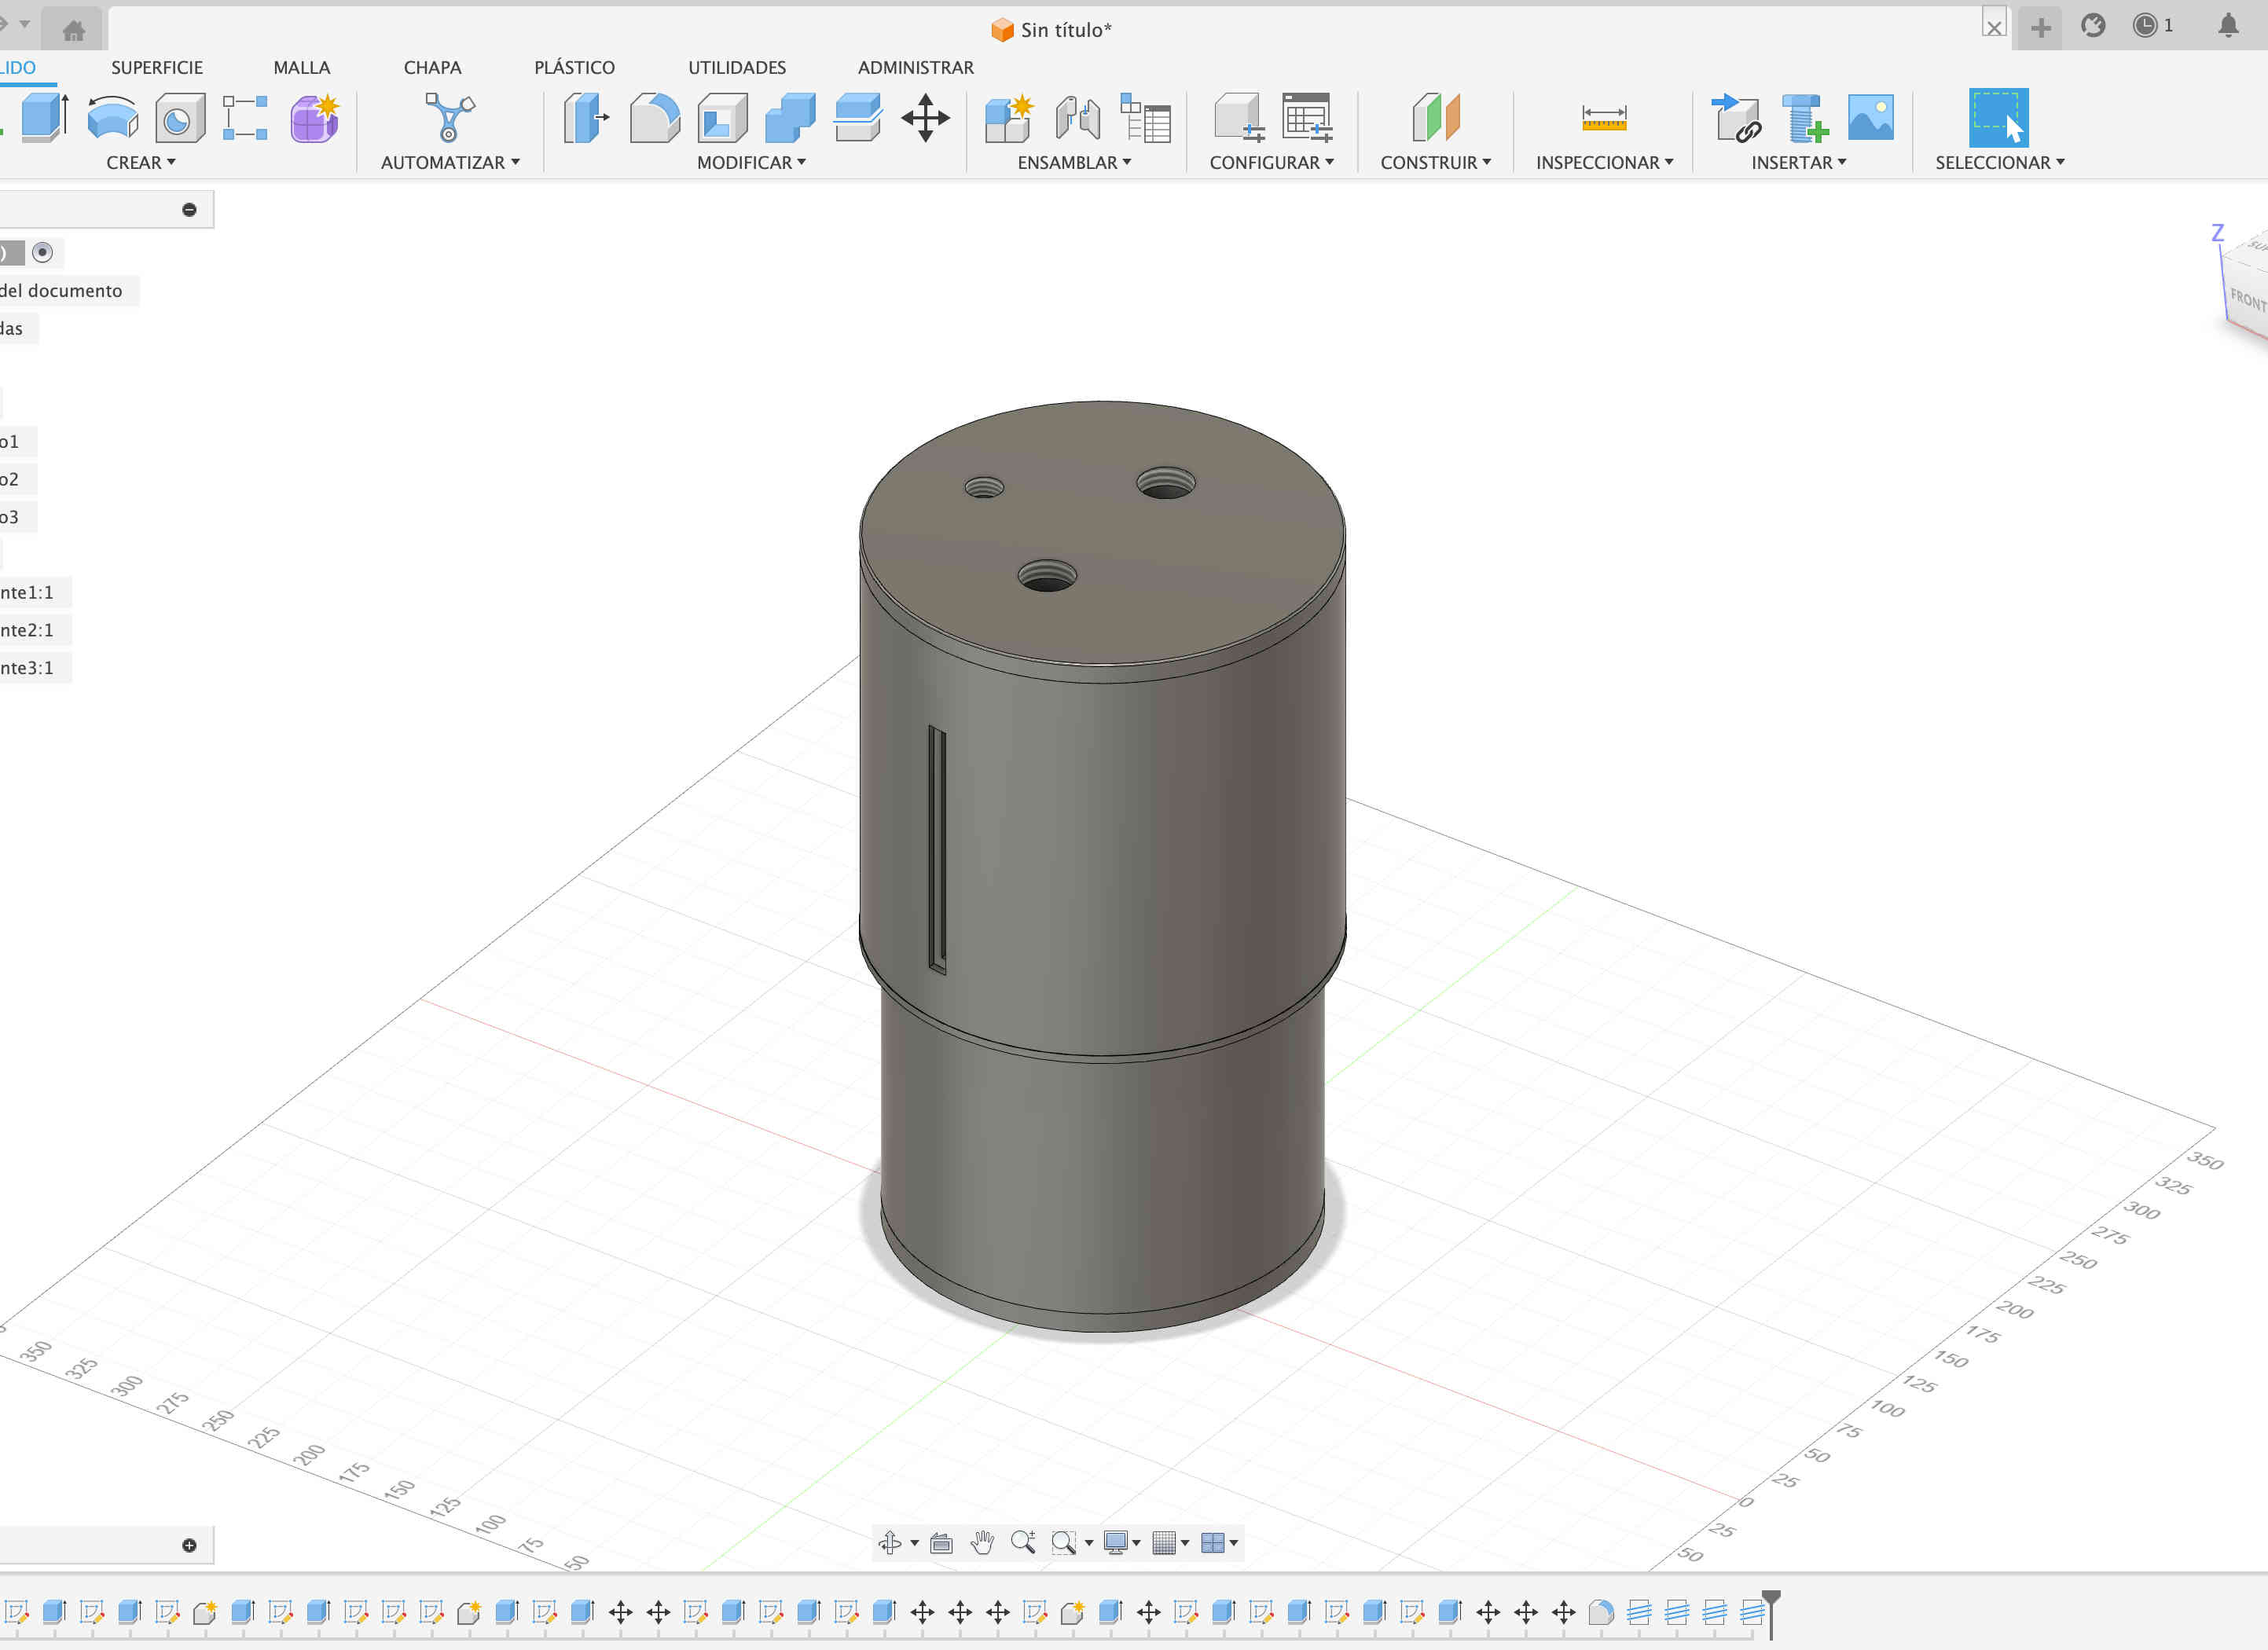Switch to the ADMINISTRAR tab

[x=915, y=67]
